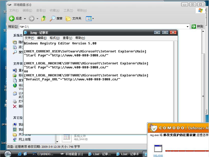Open Explorer's 帮助(H) menu
This screenshot has height=157, width=209.
[x=82, y=10]
